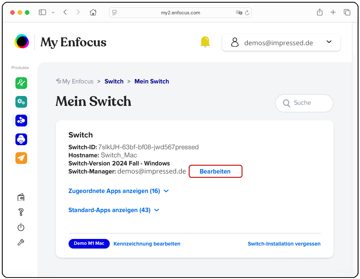This screenshot has height=279, width=360.
Task: Open the blue cloud checkmark product icon
Action: [x=21, y=139]
